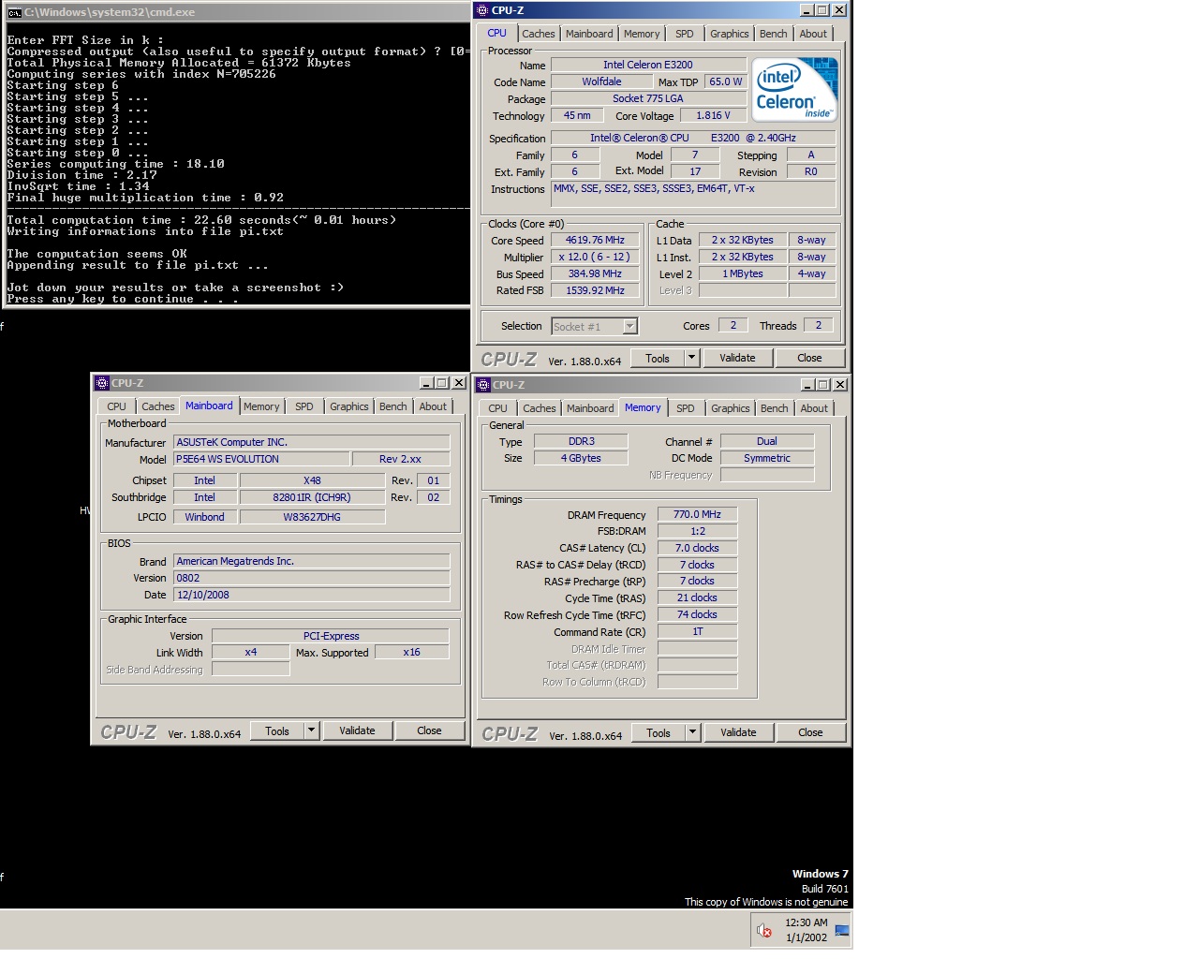
Task: Click the network tray icon
Action: [x=842, y=930]
